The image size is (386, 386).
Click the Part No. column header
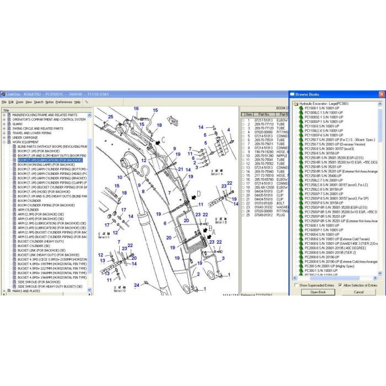point(264,114)
